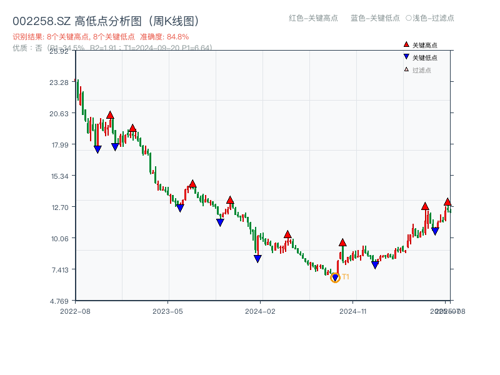This screenshot has width=500, height=375.
Task: Select the red high-point triangle above the T1 rebound
Action: [x=342, y=242]
